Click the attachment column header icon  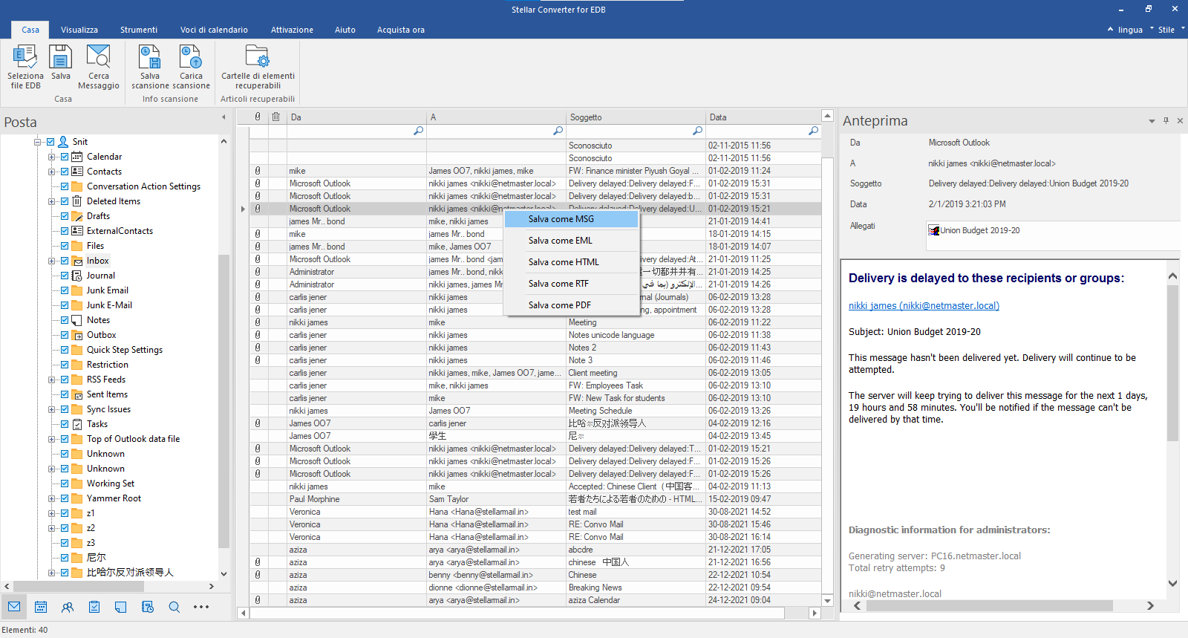tap(258, 117)
